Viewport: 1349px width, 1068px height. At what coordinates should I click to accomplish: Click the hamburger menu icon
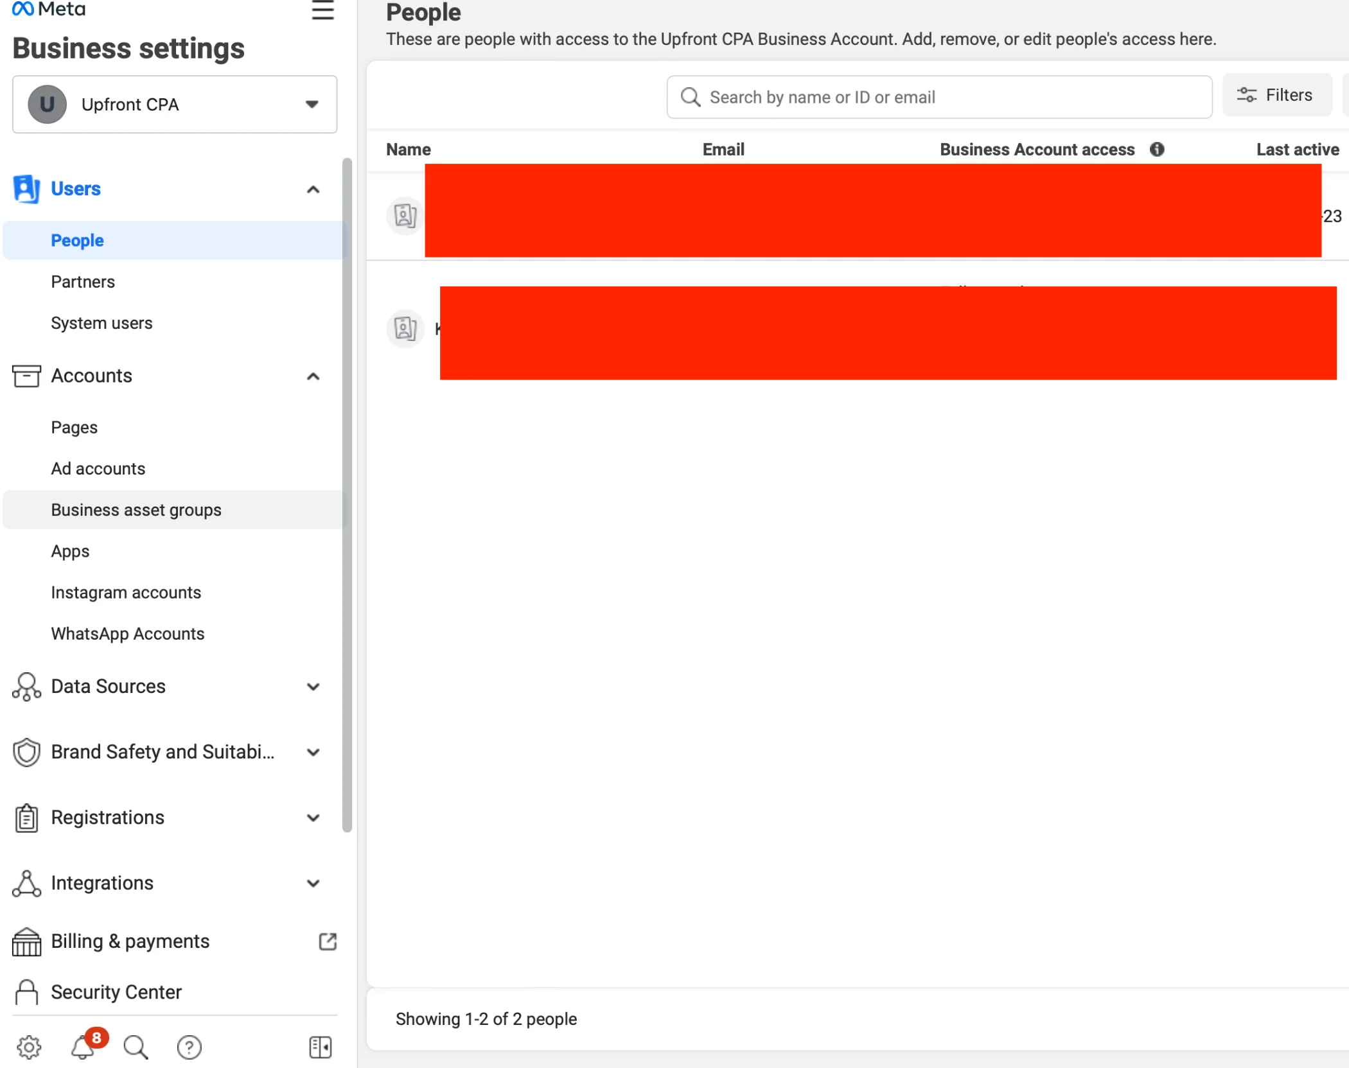click(322, 10)
